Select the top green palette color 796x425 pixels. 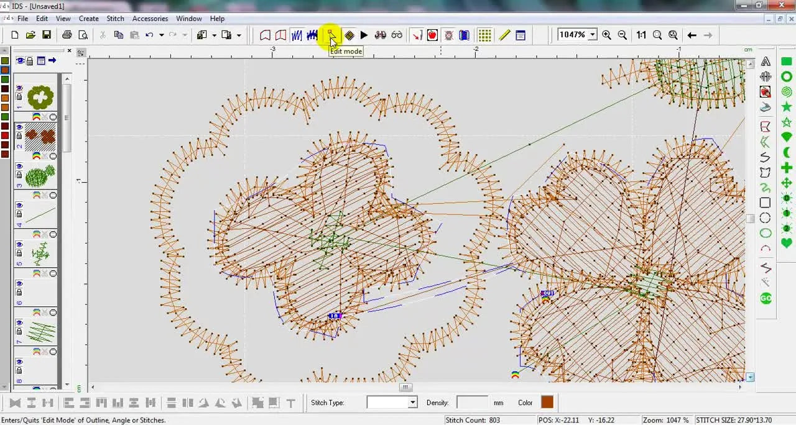[x=5, y=61]
